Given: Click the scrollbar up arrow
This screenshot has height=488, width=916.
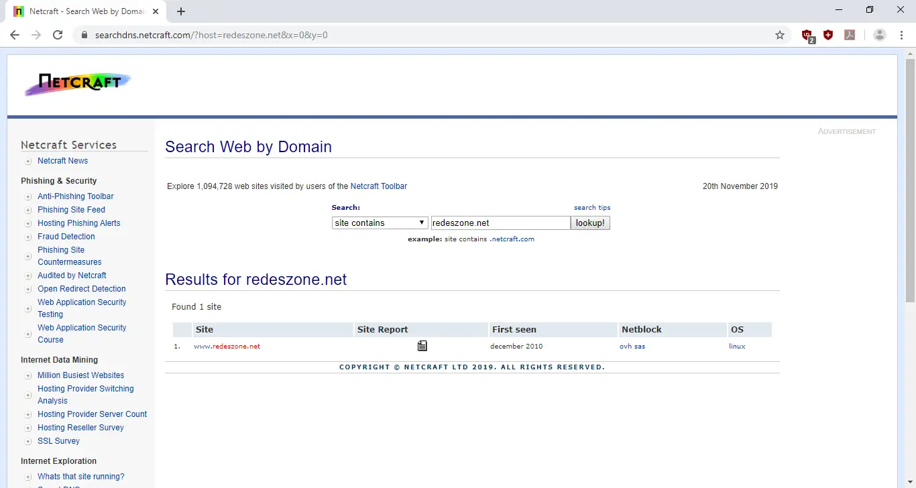Looking at the screenshot, I should pyautogui.click(x=910, y=53).
